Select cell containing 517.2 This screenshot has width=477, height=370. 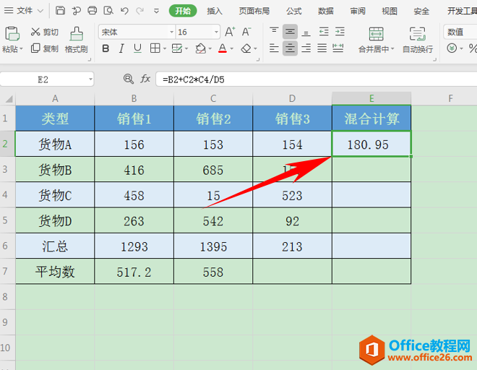tap(134, 272)
